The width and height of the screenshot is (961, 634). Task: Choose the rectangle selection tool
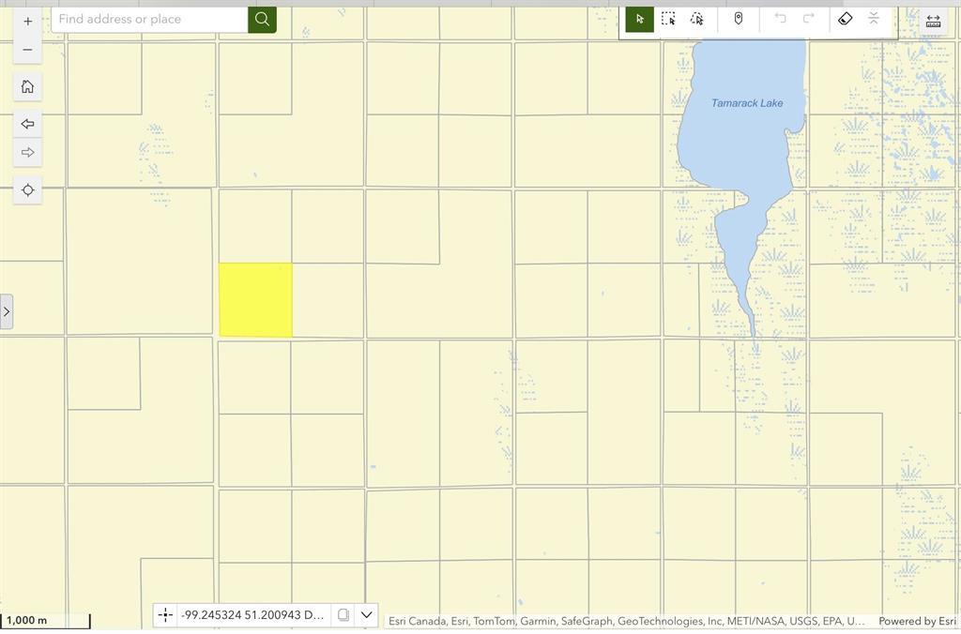click(x=668, y=19)
